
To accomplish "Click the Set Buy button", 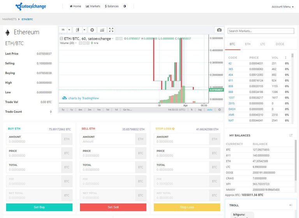I will 39,207.
